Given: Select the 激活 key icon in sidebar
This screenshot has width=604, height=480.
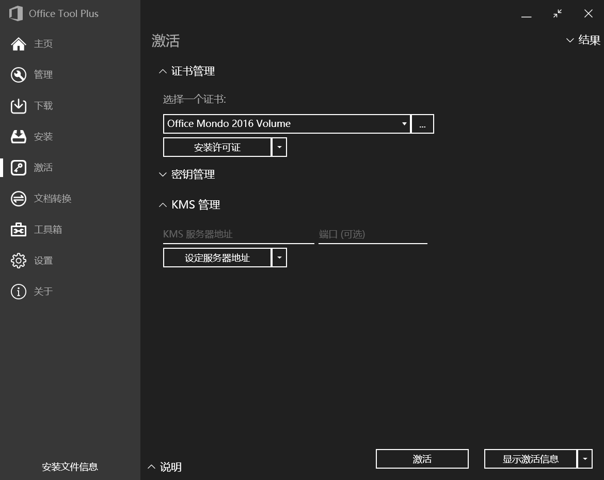Looking at the screenshot, I should (19, 168).
